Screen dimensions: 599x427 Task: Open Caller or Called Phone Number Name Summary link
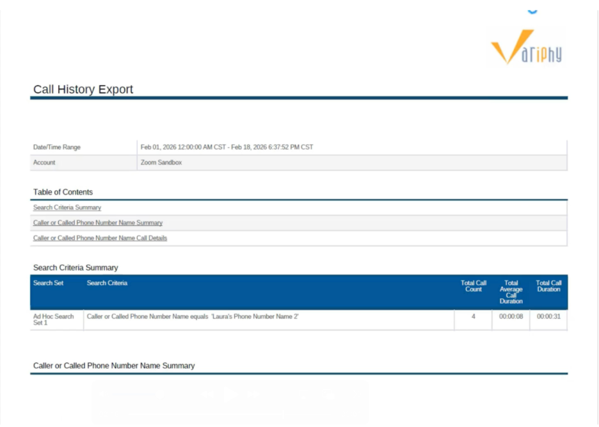98,223
